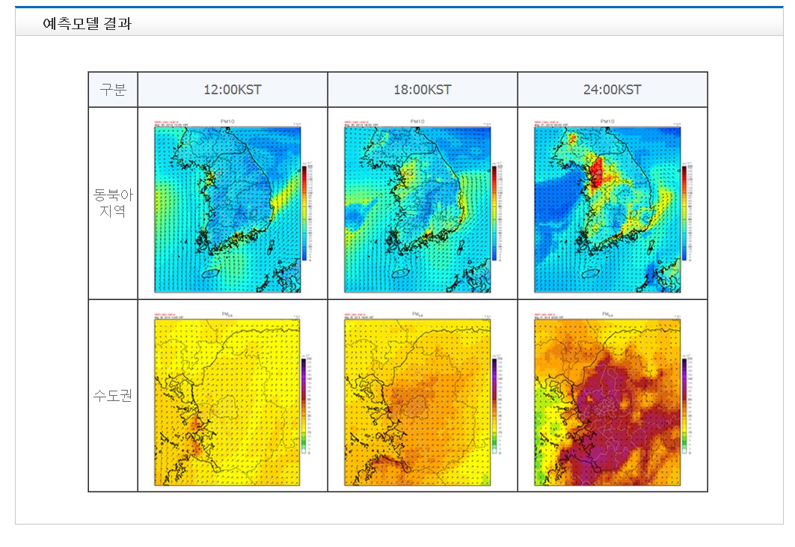Open the 수도권 18:00KST PM2.5 map
The width and height of the screenshot is (795, 547).
(417, 402)
